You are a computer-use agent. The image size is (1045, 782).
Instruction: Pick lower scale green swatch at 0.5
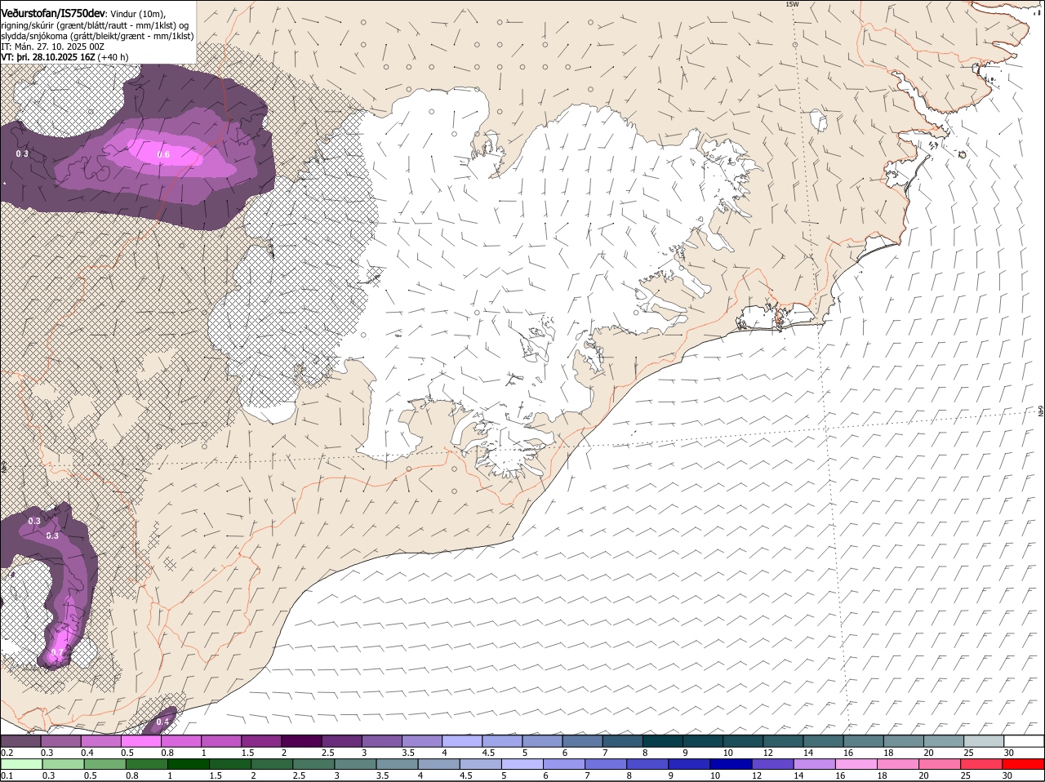tap(104, 765)
